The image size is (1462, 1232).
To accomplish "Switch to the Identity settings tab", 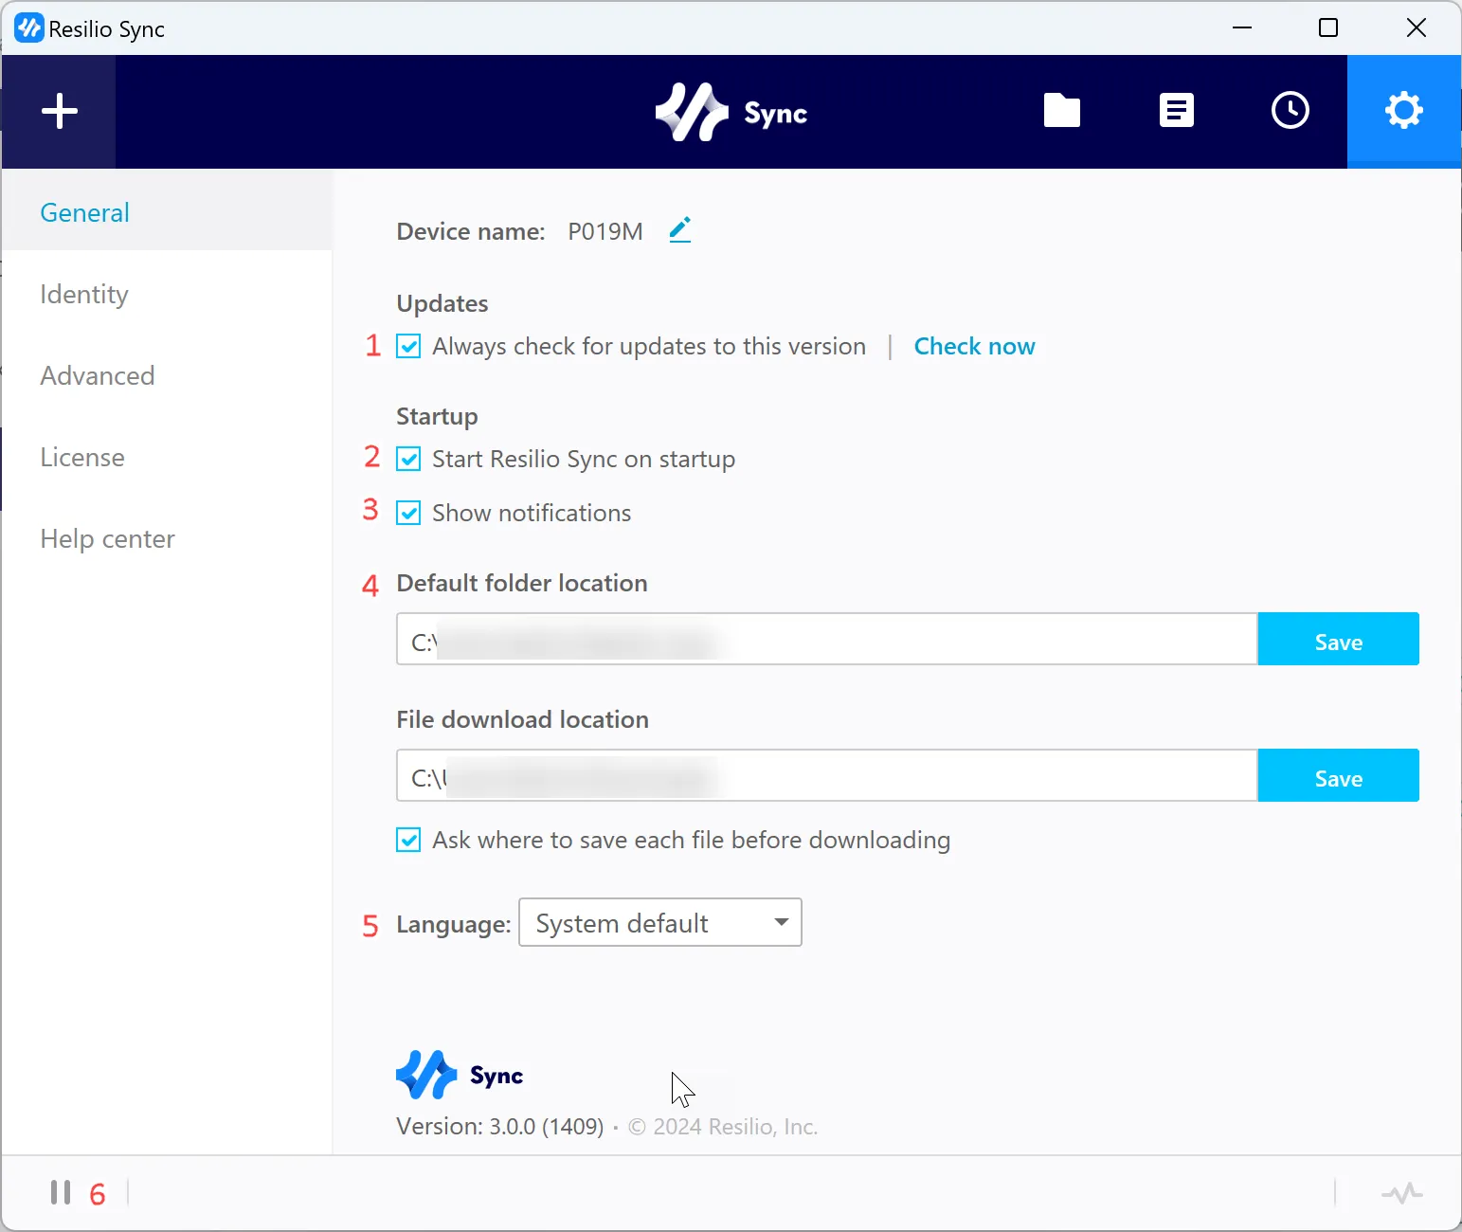I will tap(84, 295).
